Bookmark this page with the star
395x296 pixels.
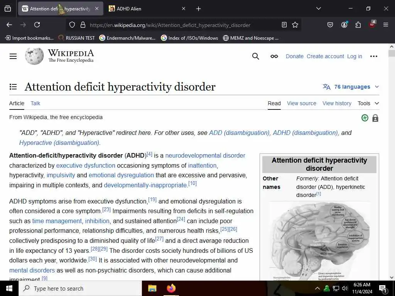(x=295, y=25)
